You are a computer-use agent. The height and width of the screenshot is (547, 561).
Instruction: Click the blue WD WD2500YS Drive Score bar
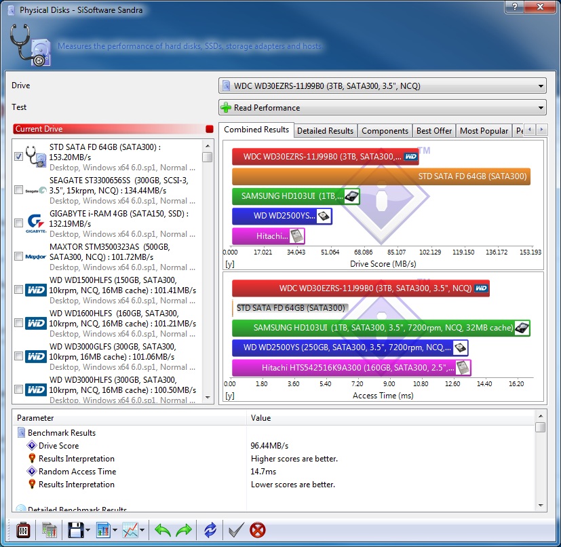pyautogui.click(x=282, y=216)
